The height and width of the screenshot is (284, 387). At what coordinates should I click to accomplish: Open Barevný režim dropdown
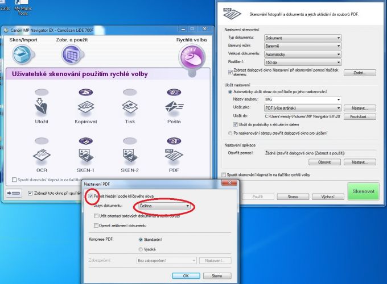coord(303,46)
